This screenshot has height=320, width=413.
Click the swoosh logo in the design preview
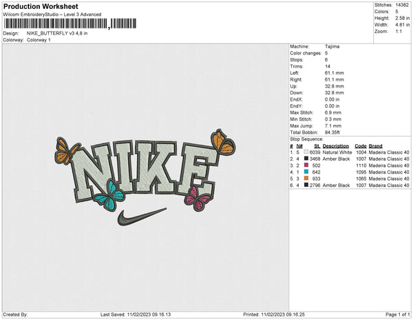click(142, 217)
